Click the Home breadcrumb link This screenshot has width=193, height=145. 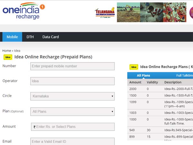tap(6, 51)
